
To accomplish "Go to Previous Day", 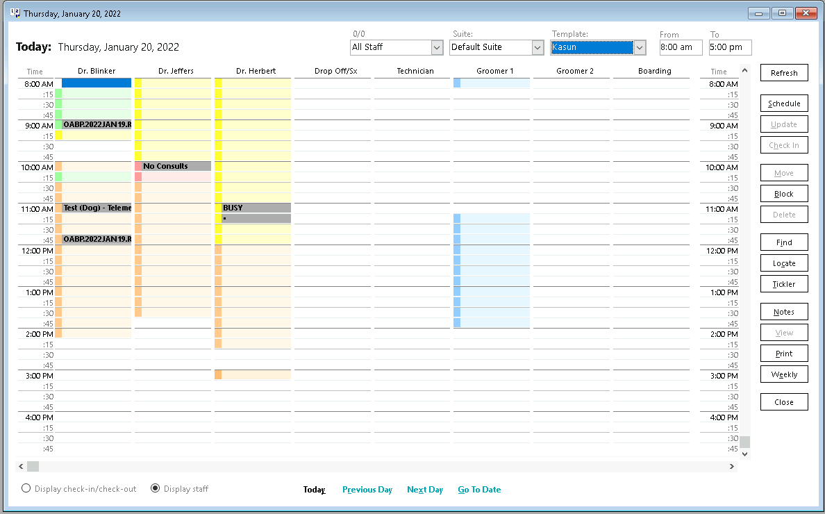I will (367, 490).
